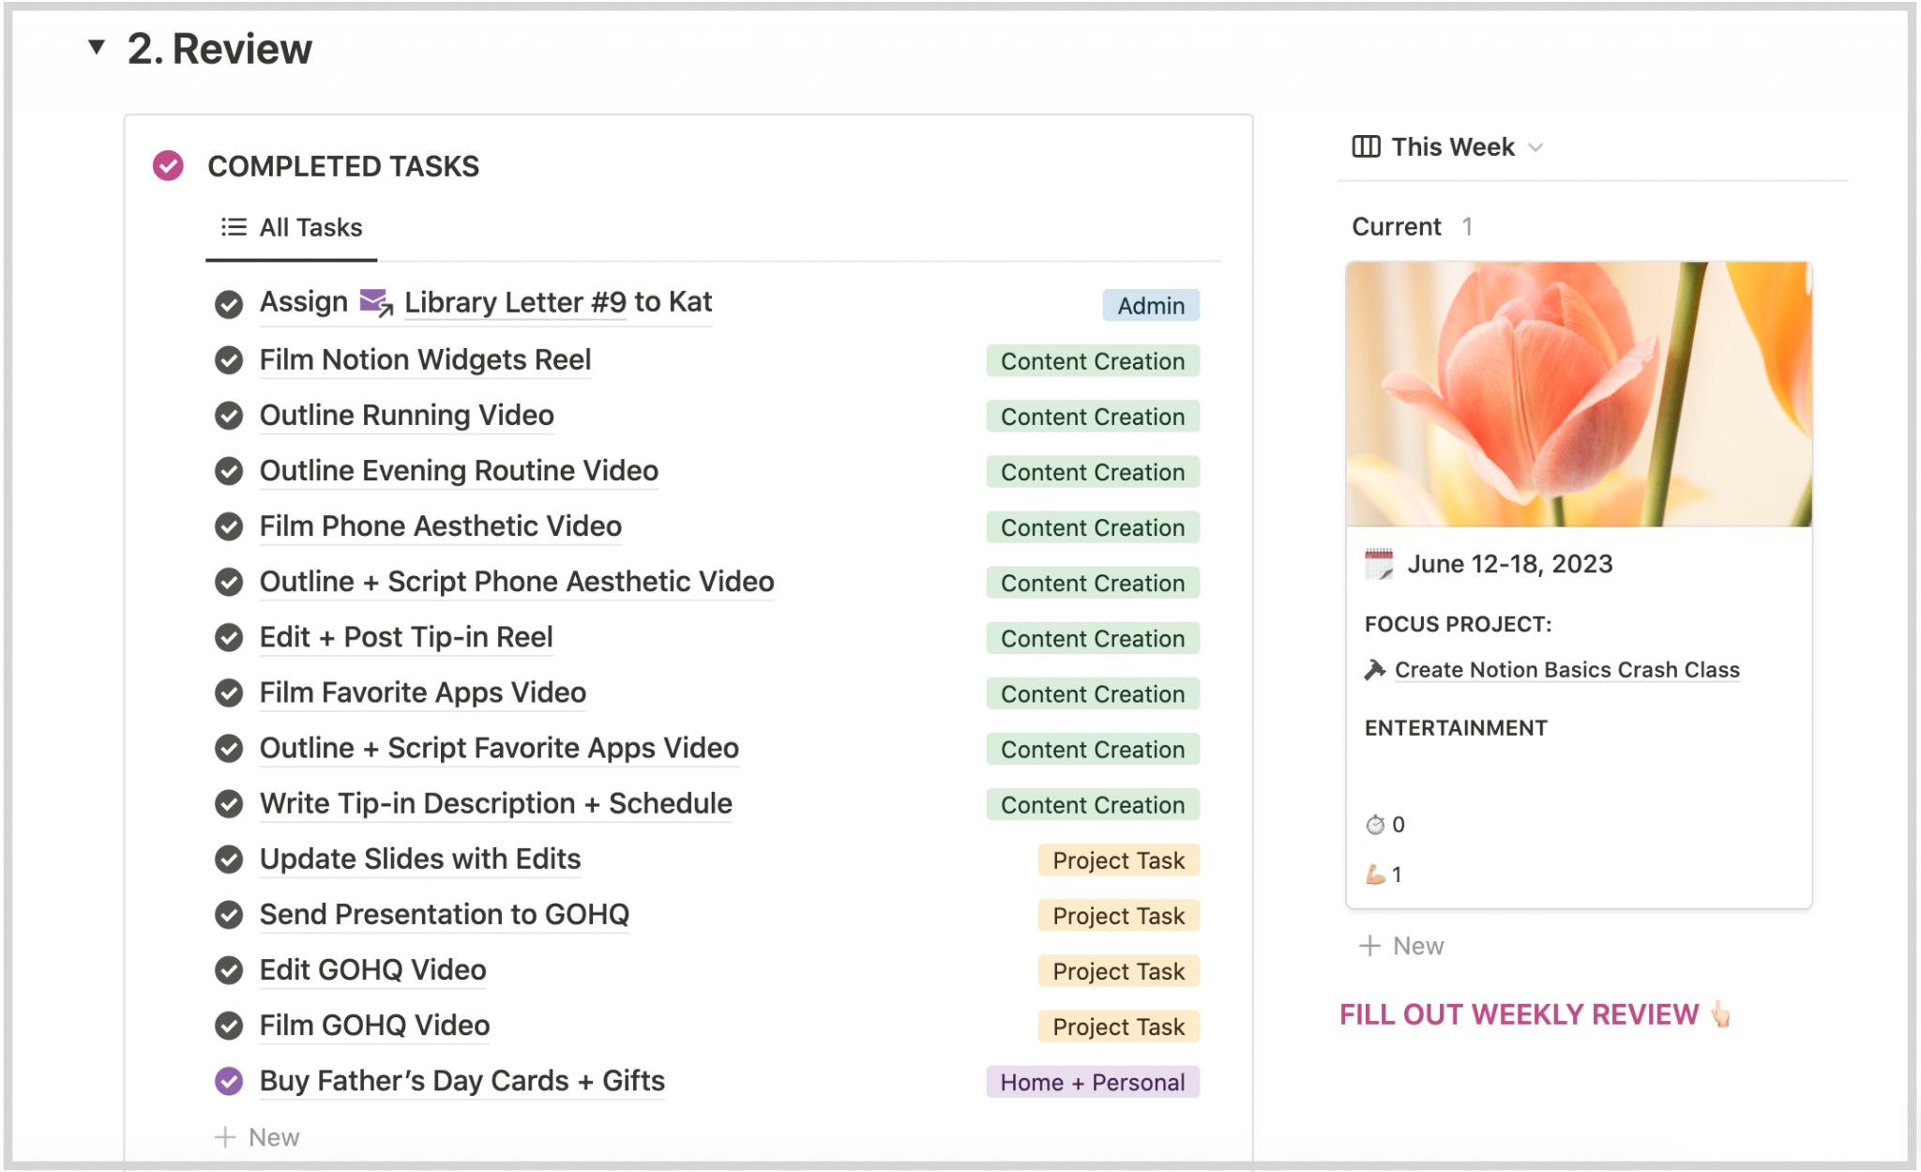Click the stopwatch icon showing 0

coord(1375,825)
